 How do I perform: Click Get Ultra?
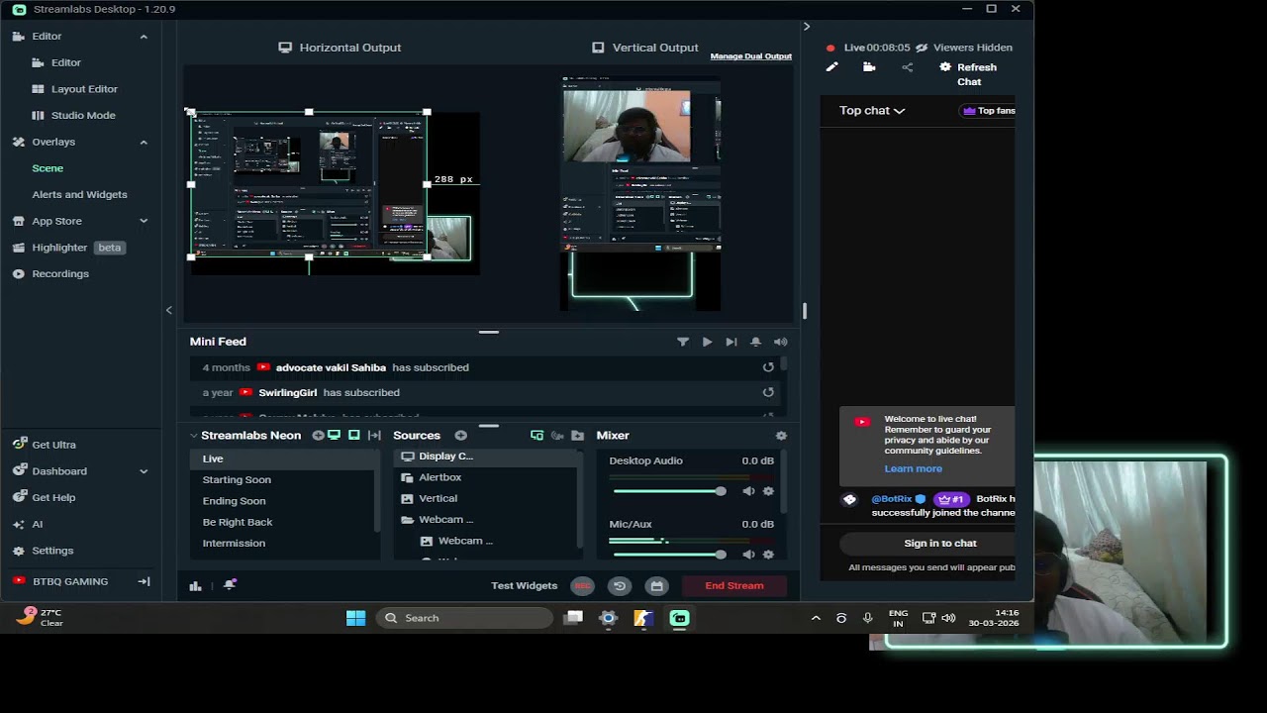point(53,445)
